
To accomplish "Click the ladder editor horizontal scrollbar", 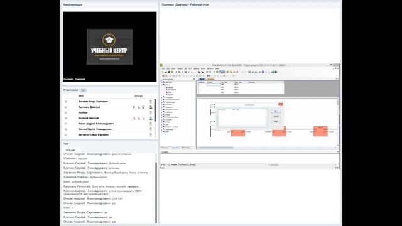I will pyautogui.click(x=216, y=148).
